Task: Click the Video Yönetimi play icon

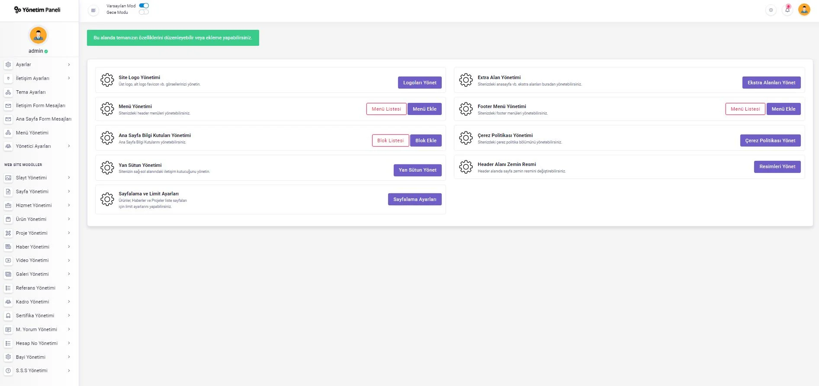Action: pos(8,260)
